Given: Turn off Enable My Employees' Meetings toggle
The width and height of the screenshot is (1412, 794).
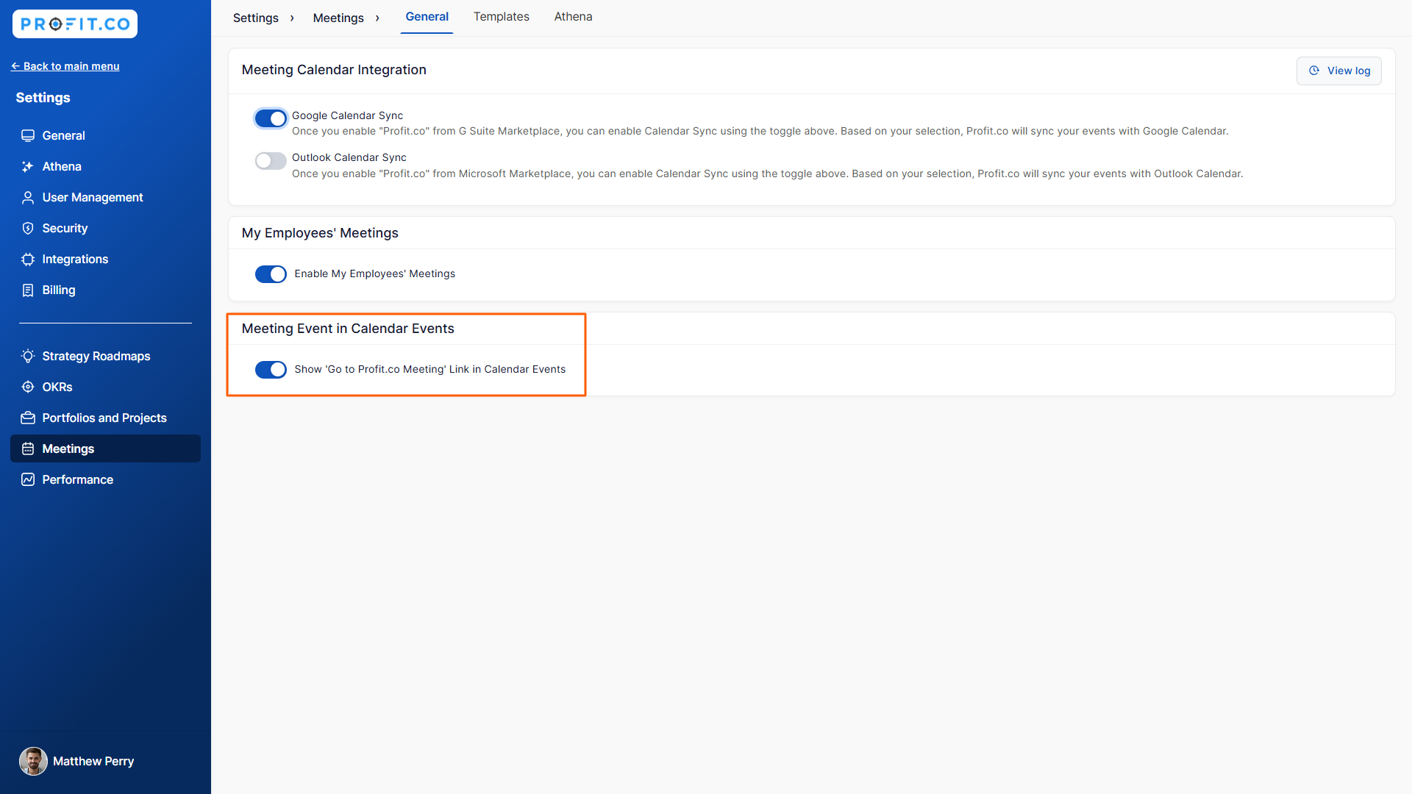Looking at the screenshot, I should point(271,274).
